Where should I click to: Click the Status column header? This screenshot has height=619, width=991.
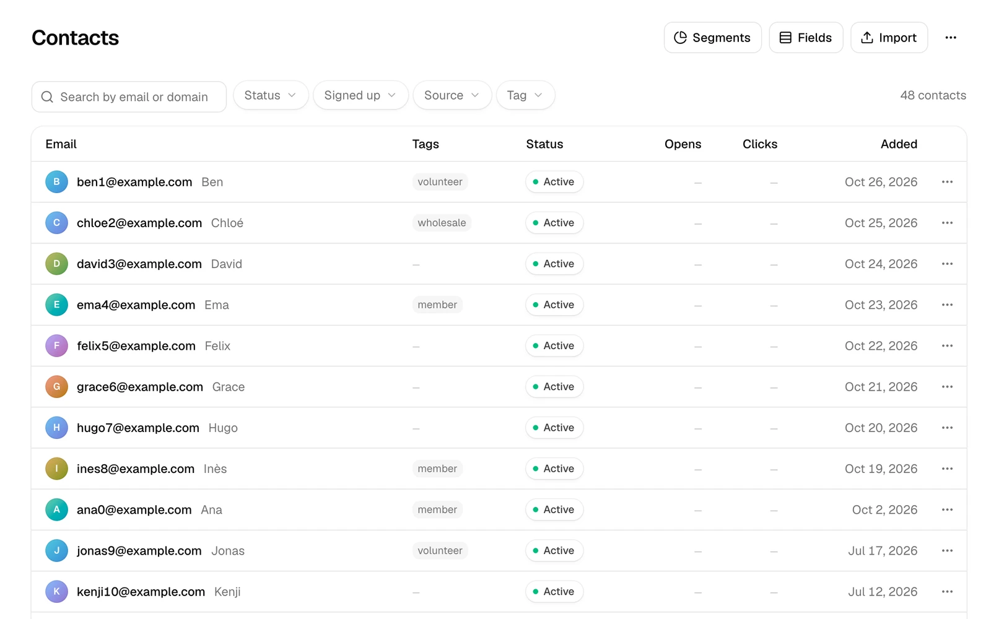544,144
